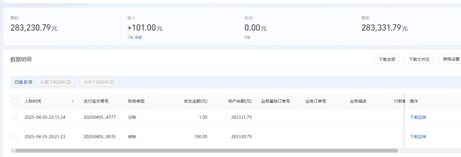Click the scrollbar left arrow
This screenshot has height=157, width=461.
[x=13, y=151]
